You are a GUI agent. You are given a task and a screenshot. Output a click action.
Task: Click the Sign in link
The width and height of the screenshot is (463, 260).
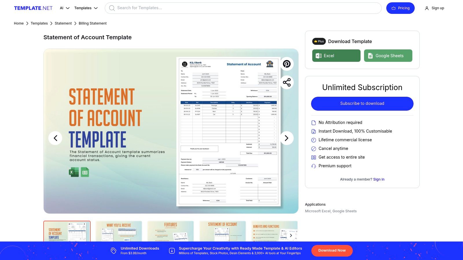point(379,179)
